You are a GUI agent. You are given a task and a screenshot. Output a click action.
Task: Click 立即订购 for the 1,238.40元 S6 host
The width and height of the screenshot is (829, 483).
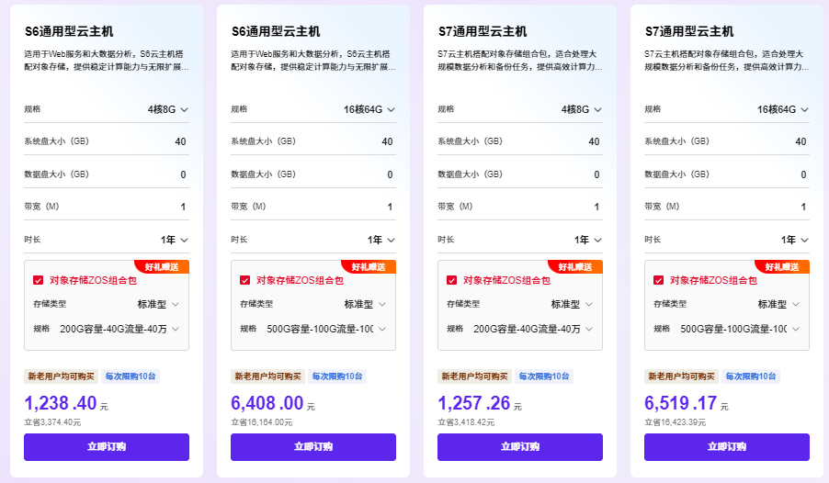click(107, 447)
